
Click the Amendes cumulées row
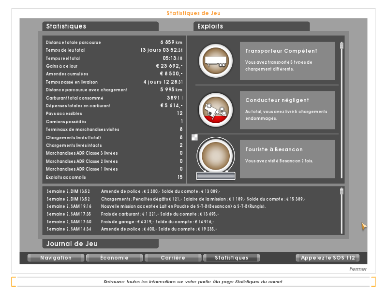coord(114,74)
